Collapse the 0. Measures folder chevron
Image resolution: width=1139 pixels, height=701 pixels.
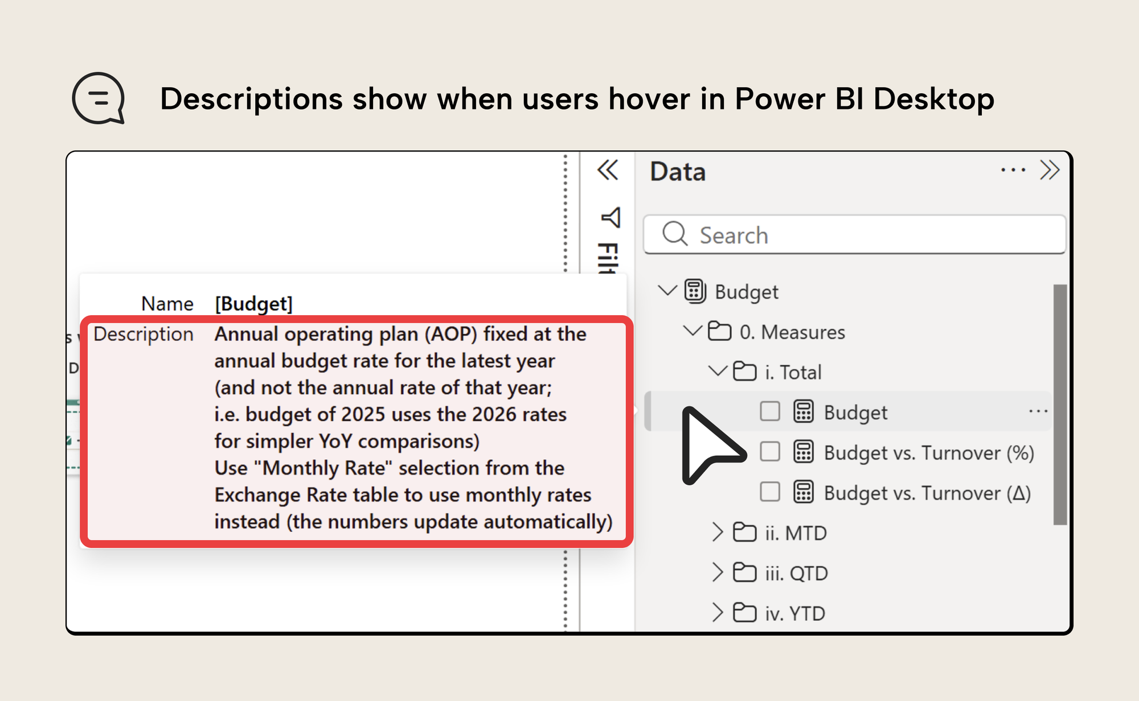click(693, 330)
